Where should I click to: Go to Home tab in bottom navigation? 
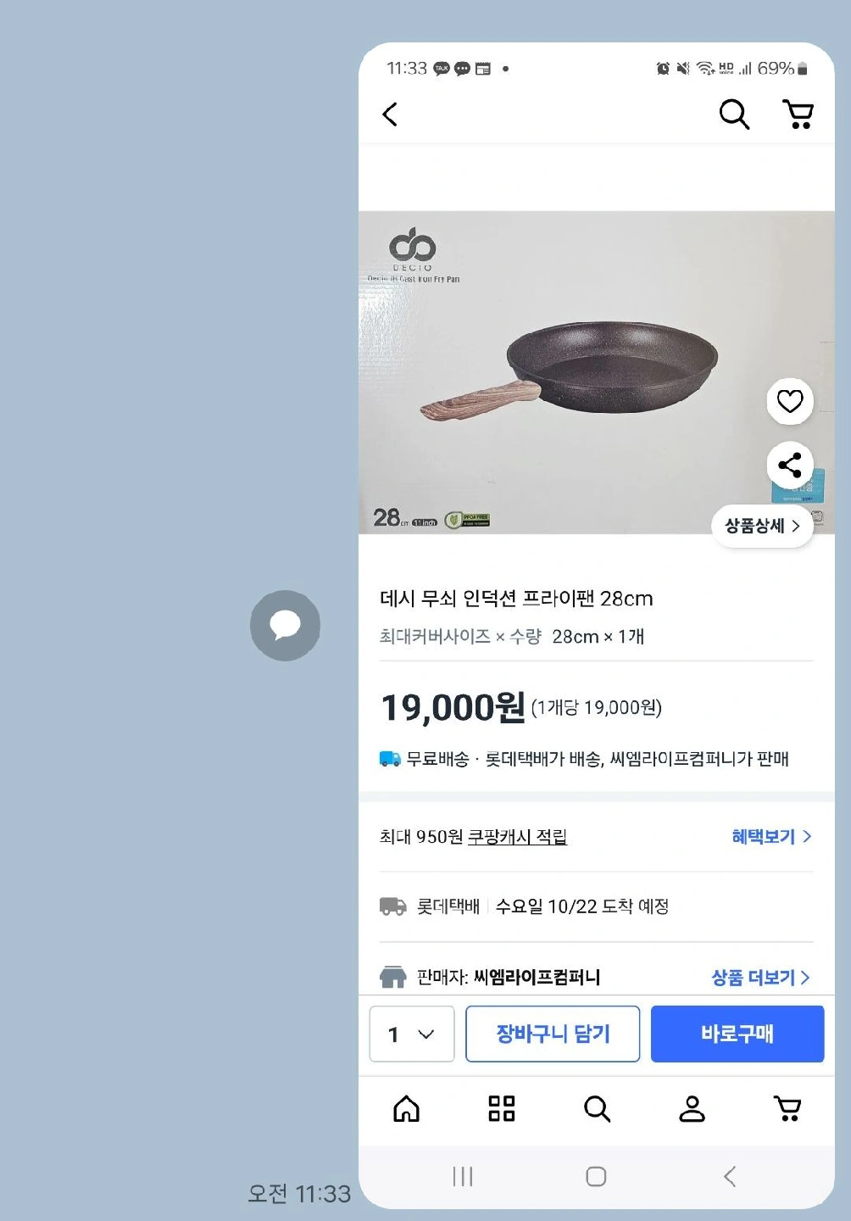point(407,1108)
